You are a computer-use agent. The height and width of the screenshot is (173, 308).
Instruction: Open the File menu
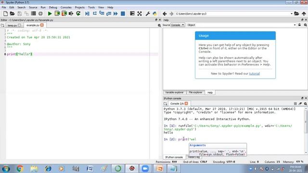[x=4, y=7]
